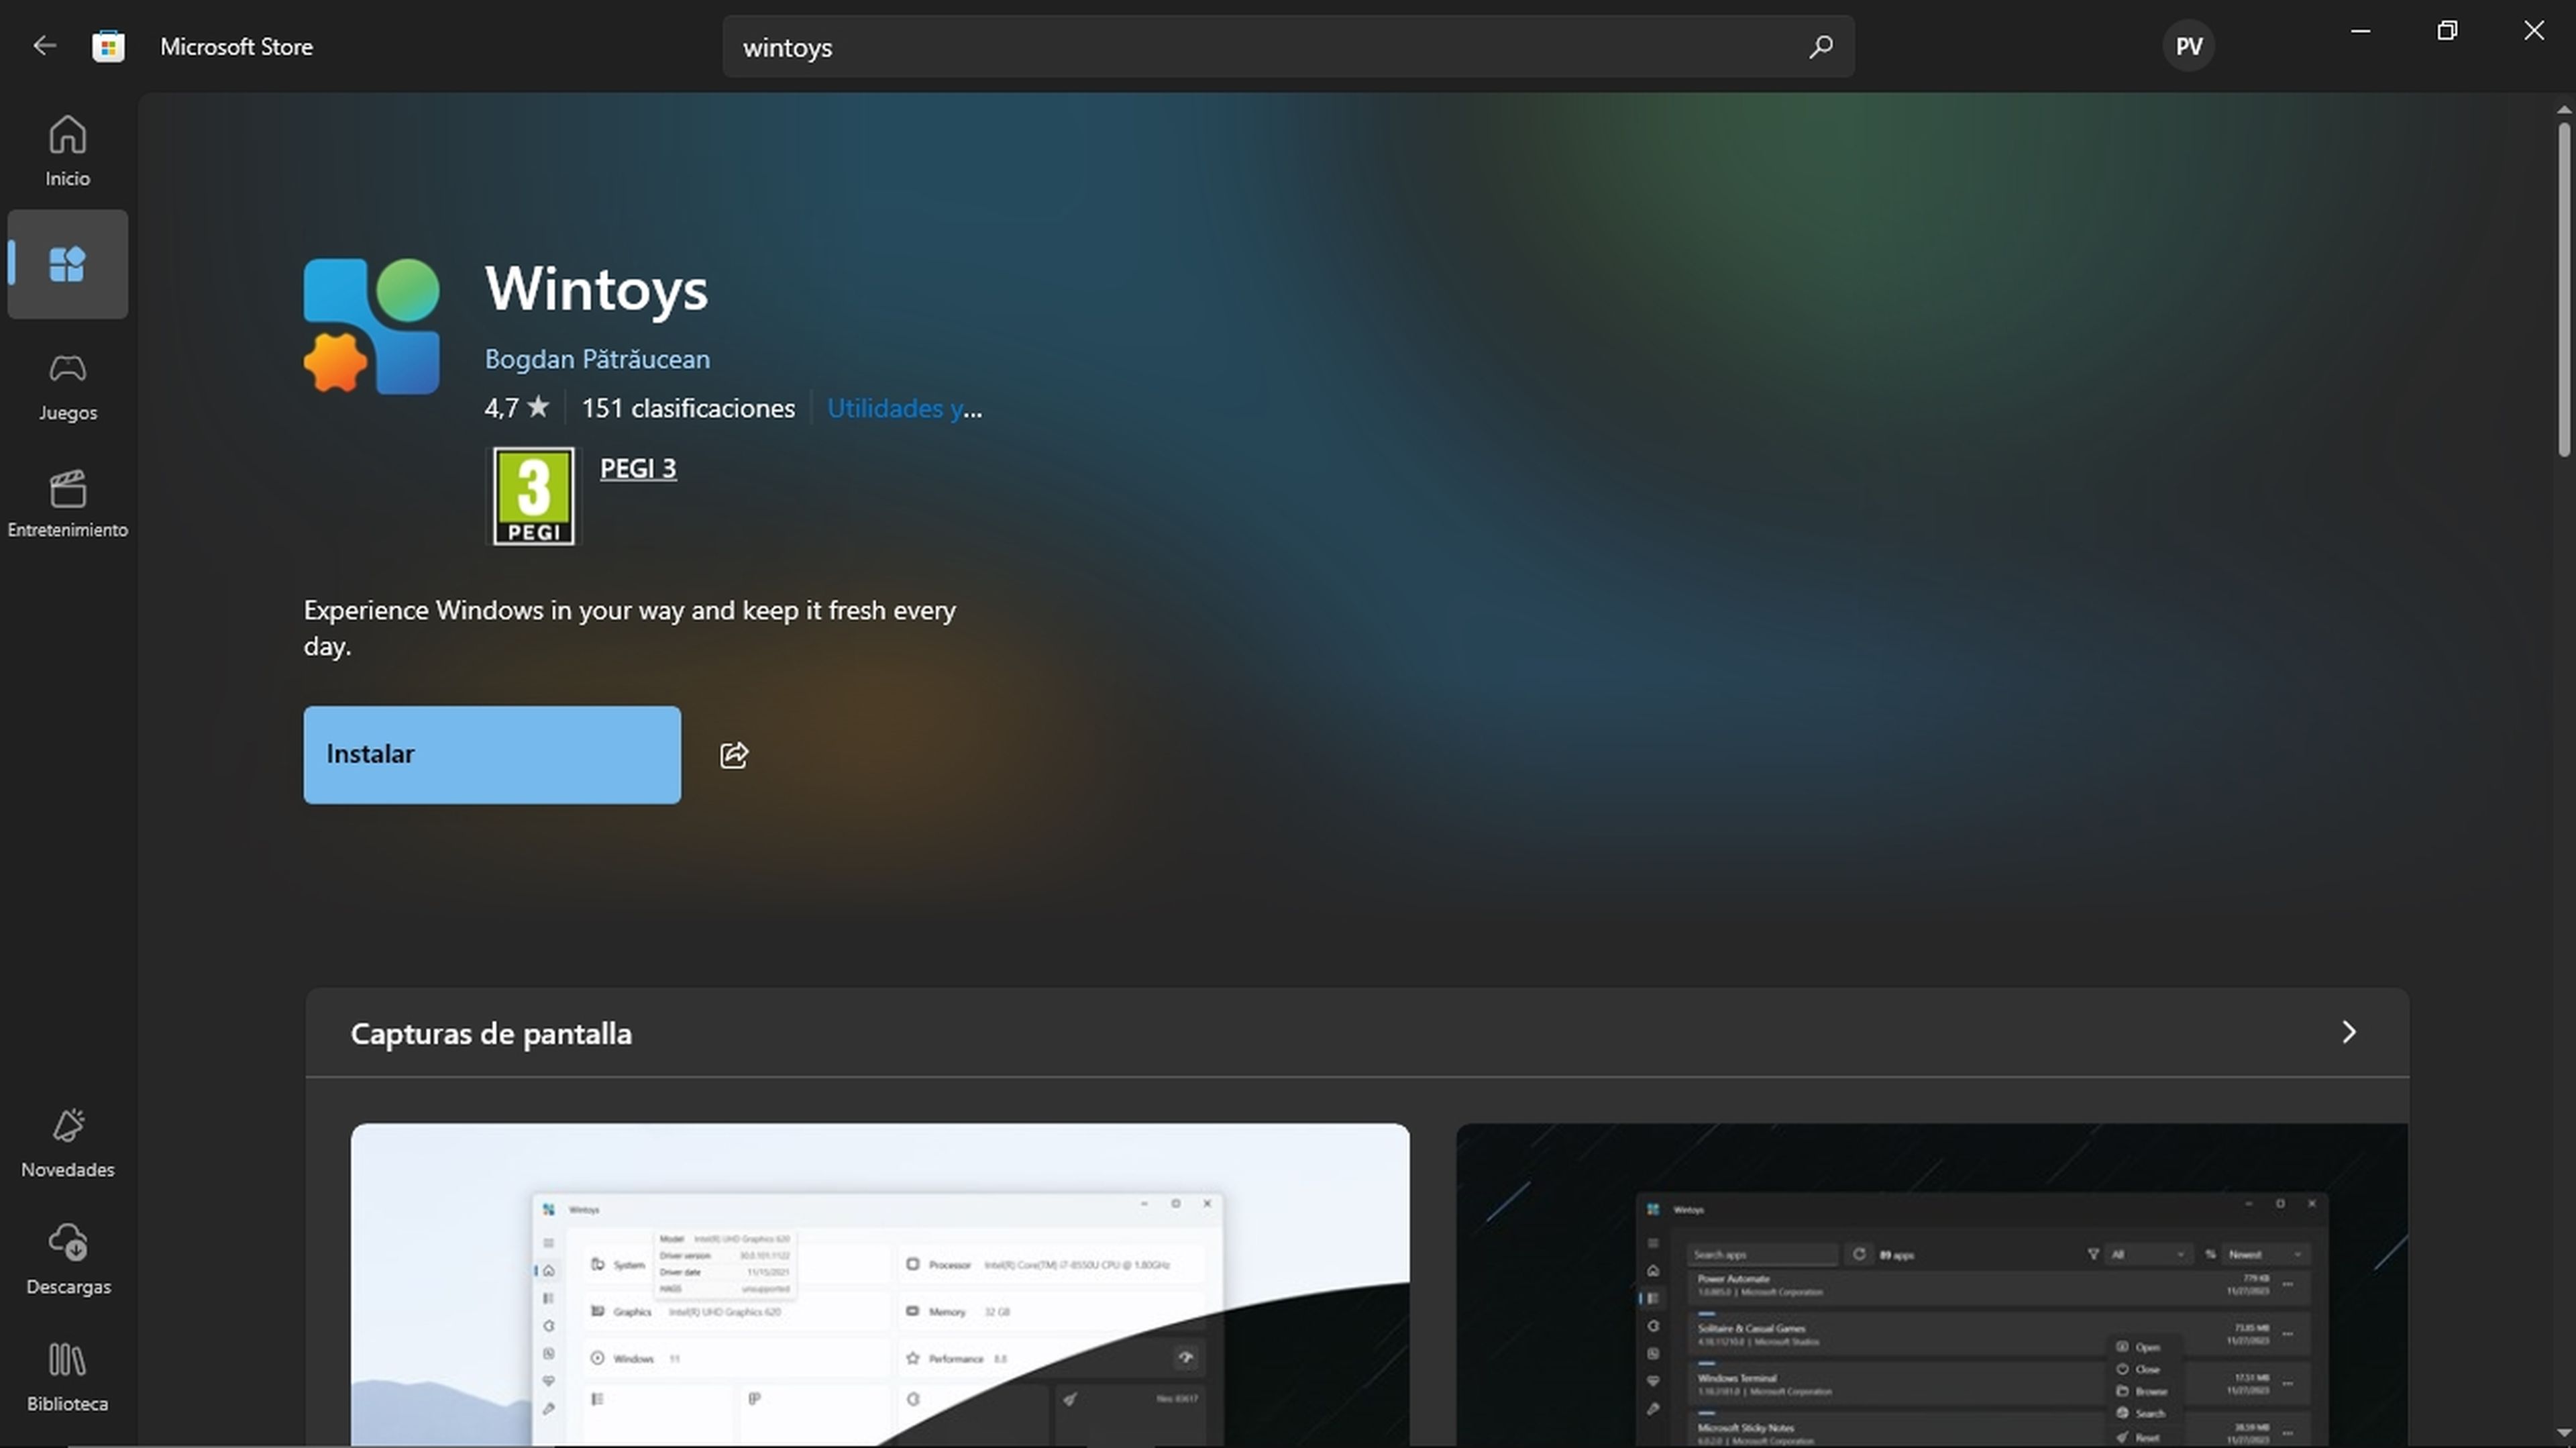This screenshot has width=2576, height=1448.
Task: Click the Experience Windows description text
Action: pos(630,628)
